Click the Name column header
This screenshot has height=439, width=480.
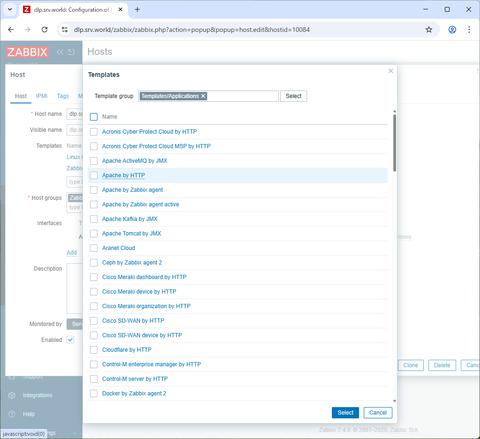110,117
